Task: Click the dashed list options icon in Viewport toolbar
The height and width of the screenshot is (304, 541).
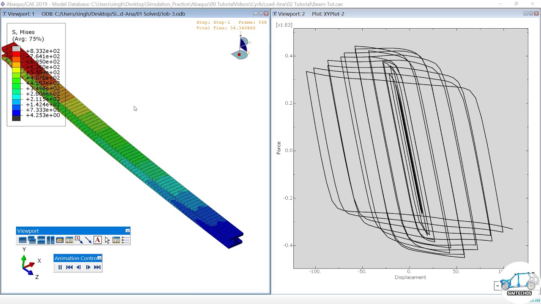Action: click(125, 240)
